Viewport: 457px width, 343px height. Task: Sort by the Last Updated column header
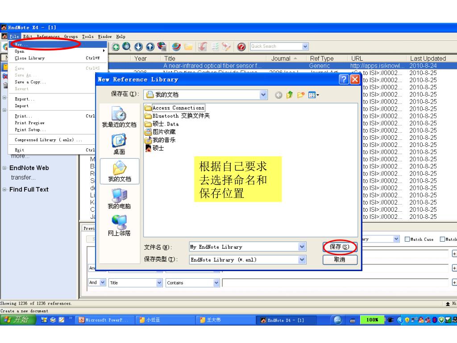pos(428,59)
